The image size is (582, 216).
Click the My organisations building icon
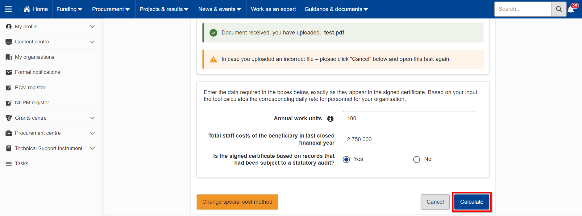[9, 57]
